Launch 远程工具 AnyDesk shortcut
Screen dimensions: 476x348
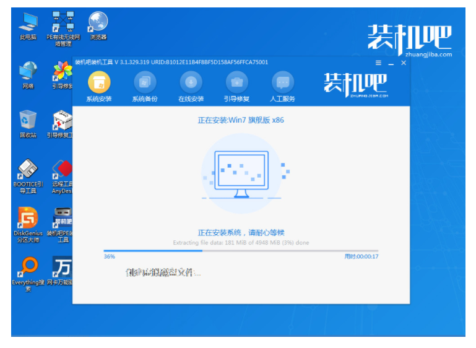click(62, 170)
